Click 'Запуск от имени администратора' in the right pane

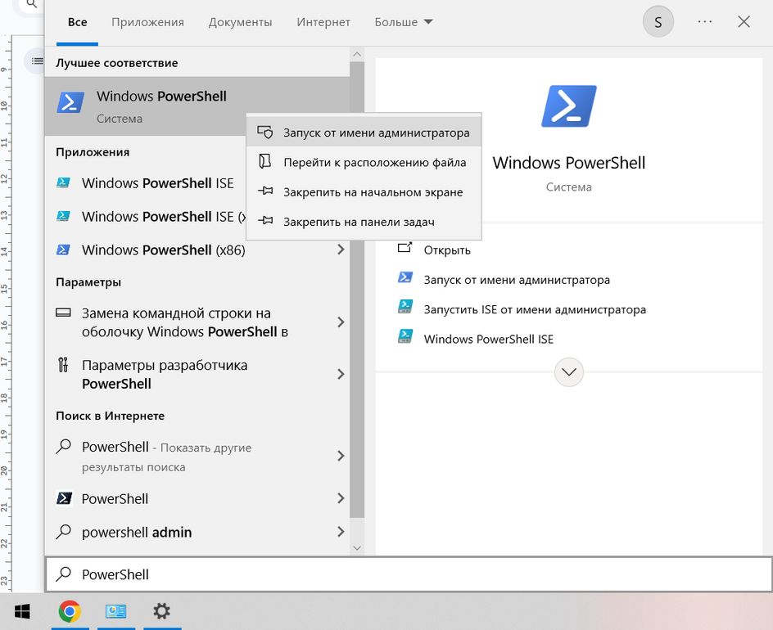point(517,280)
